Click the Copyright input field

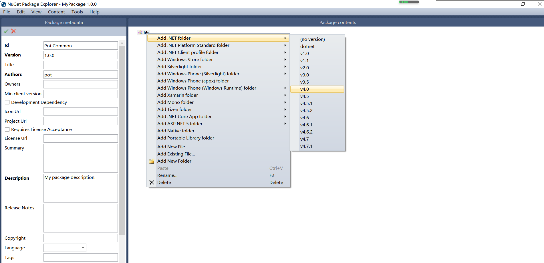[x=81, y=238]
